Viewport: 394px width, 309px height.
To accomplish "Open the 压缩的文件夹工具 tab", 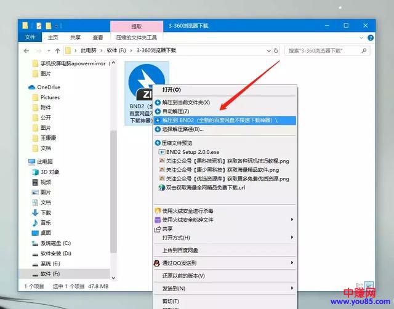I will [137, 38].
